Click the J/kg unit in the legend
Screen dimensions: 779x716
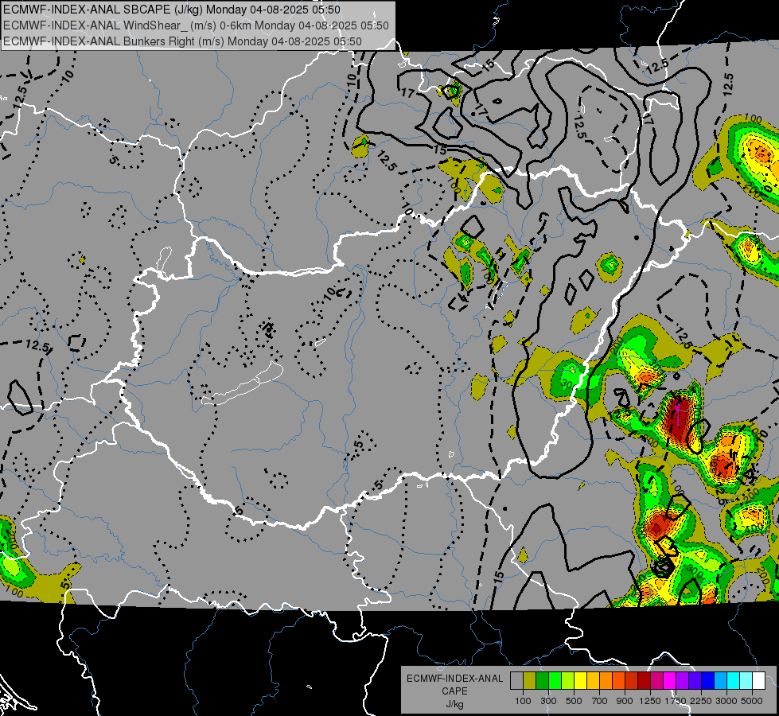coord(454,704)
